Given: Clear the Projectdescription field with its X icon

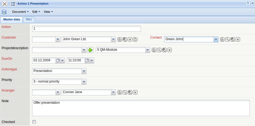Looking at the screenshot, I should coord(170,50).
